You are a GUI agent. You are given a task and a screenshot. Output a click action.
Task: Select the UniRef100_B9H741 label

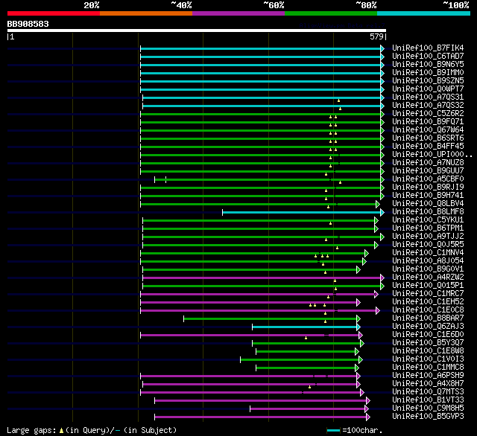[x=428, y=196]
